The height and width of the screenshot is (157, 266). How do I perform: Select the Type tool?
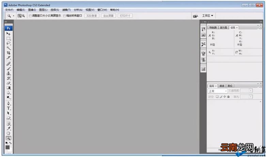[x=8, y=108]
